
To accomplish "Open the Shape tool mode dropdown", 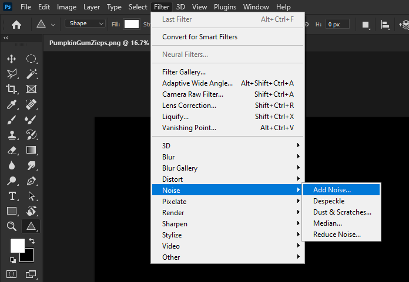I will coord(85,23).
